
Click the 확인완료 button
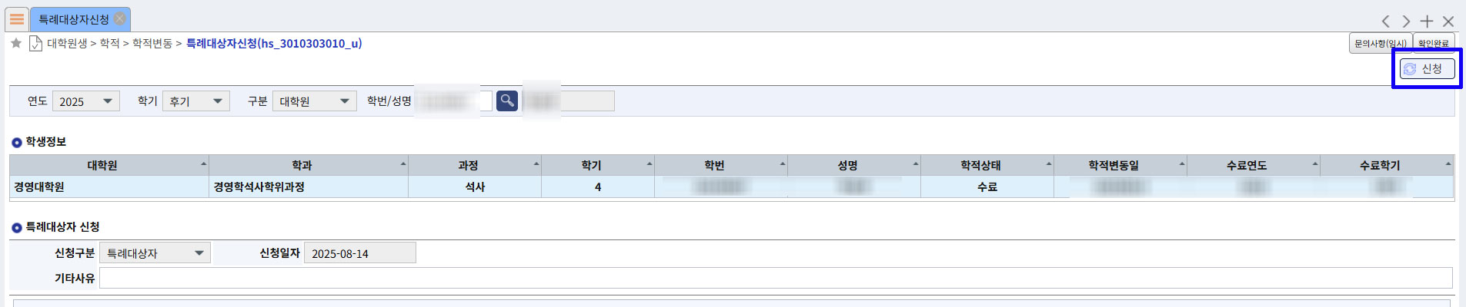(1434, 44)
